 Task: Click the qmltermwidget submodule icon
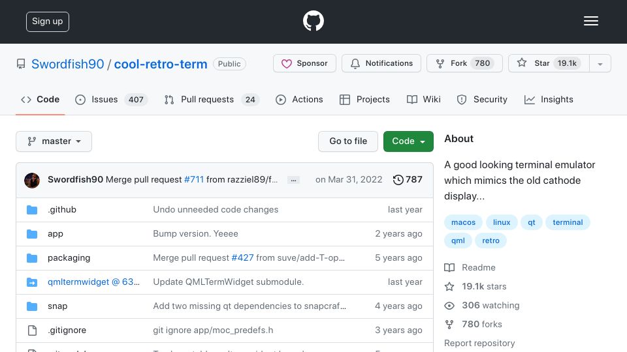[32, 282]
